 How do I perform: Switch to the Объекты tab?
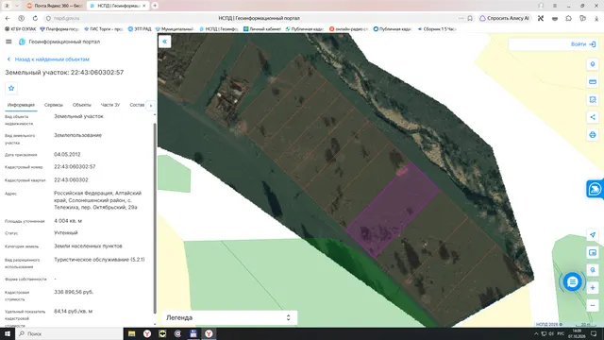[x=82, y=105]
